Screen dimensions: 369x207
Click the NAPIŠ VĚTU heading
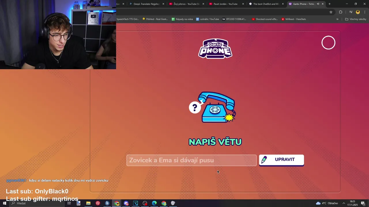tap(215, 142)
